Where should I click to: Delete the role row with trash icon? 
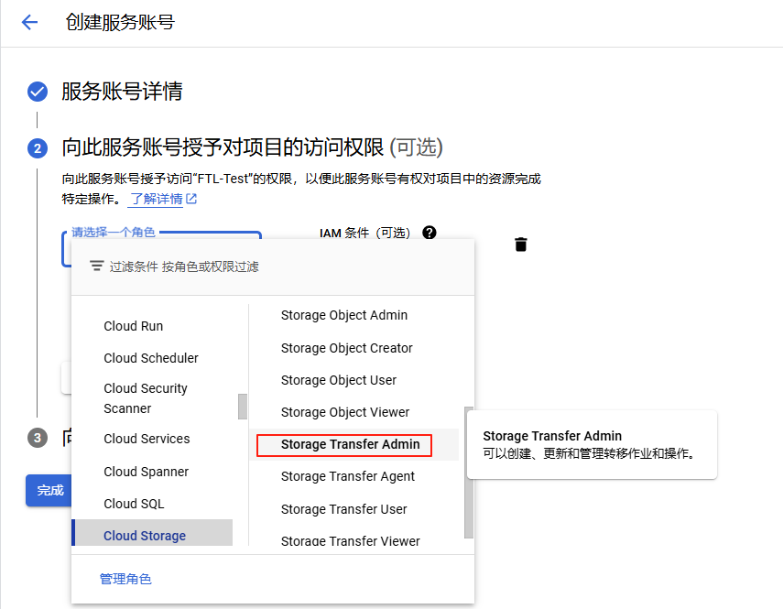click(x=520, y=245)
